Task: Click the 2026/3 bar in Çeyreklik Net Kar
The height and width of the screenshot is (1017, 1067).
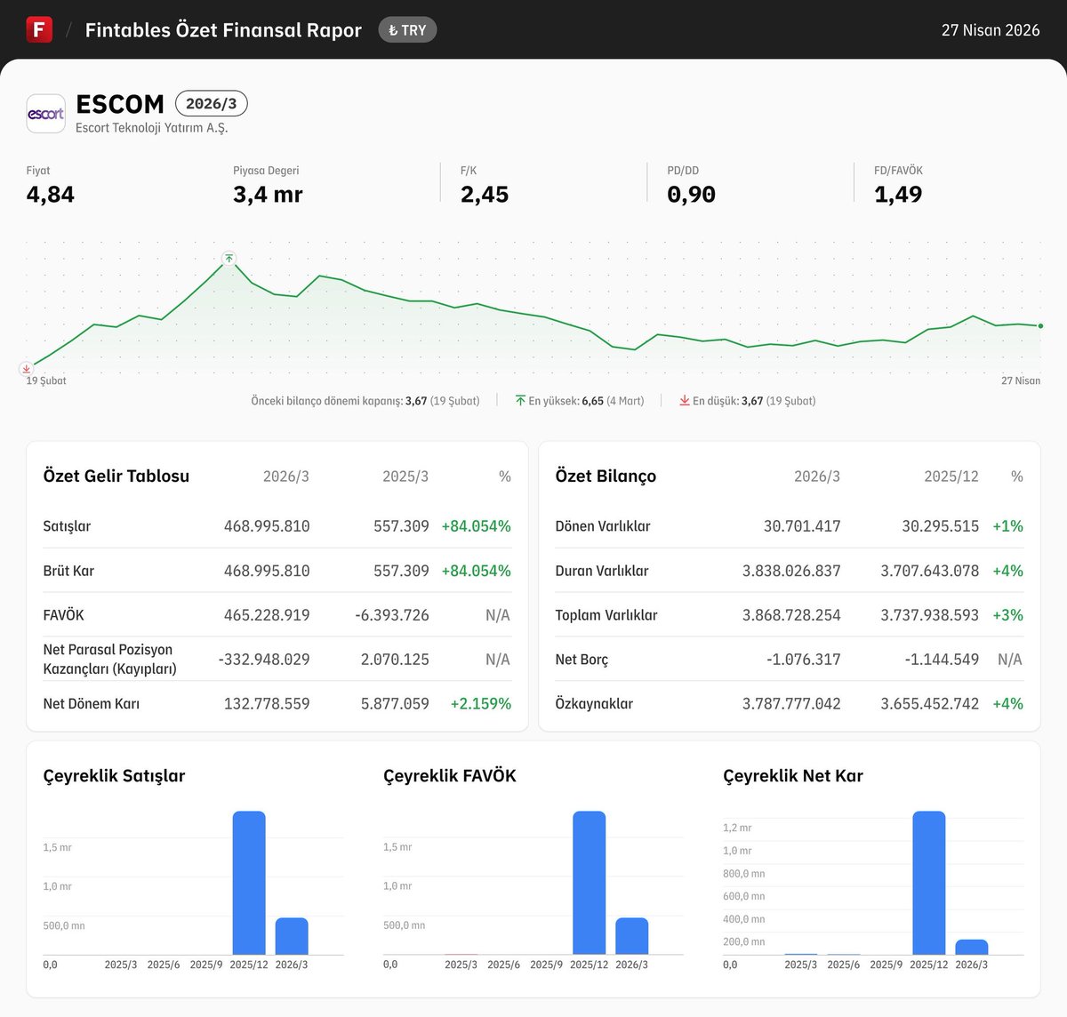Action: click(972, 947)
